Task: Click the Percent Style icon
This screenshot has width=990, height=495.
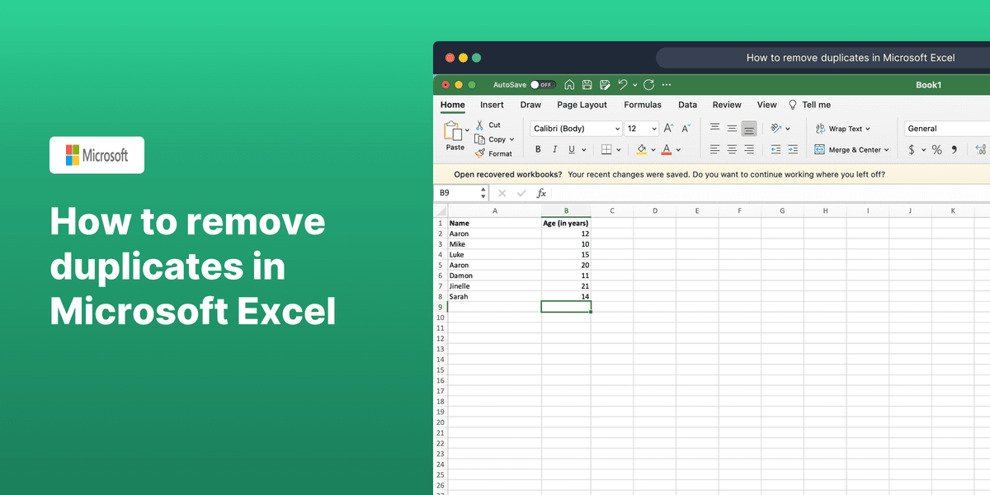Action: click(936, 149)
